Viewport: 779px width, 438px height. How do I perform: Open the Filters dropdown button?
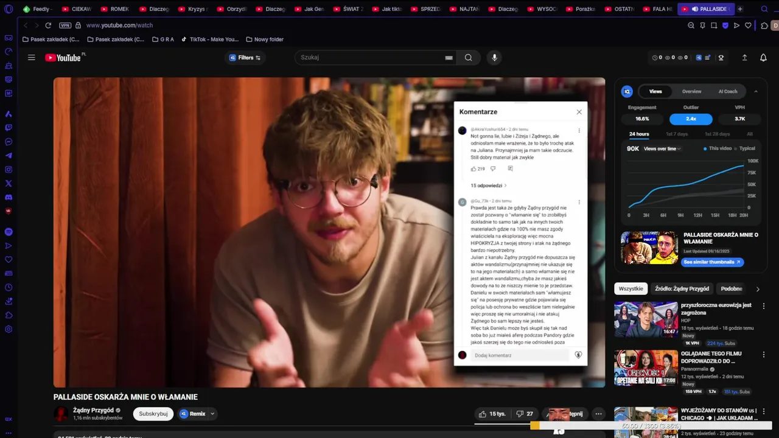point(245,58)
